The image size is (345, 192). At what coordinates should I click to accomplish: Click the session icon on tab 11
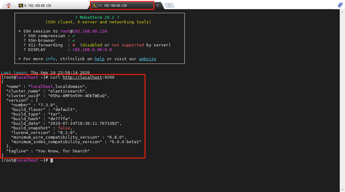[95, 6]
